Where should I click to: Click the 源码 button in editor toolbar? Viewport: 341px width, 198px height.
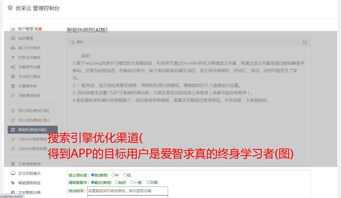(x=77, y=42)
